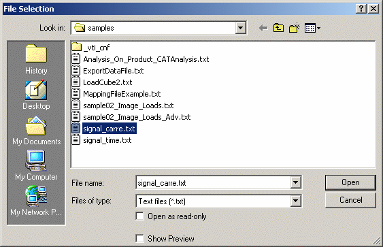The image size is (383, 247).
Task: Open History in the places bar
Action: [x=36, y=60]
